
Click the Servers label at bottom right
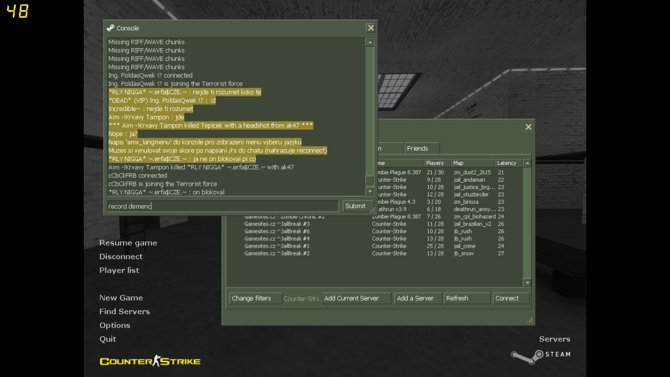[x=554, y=339]
